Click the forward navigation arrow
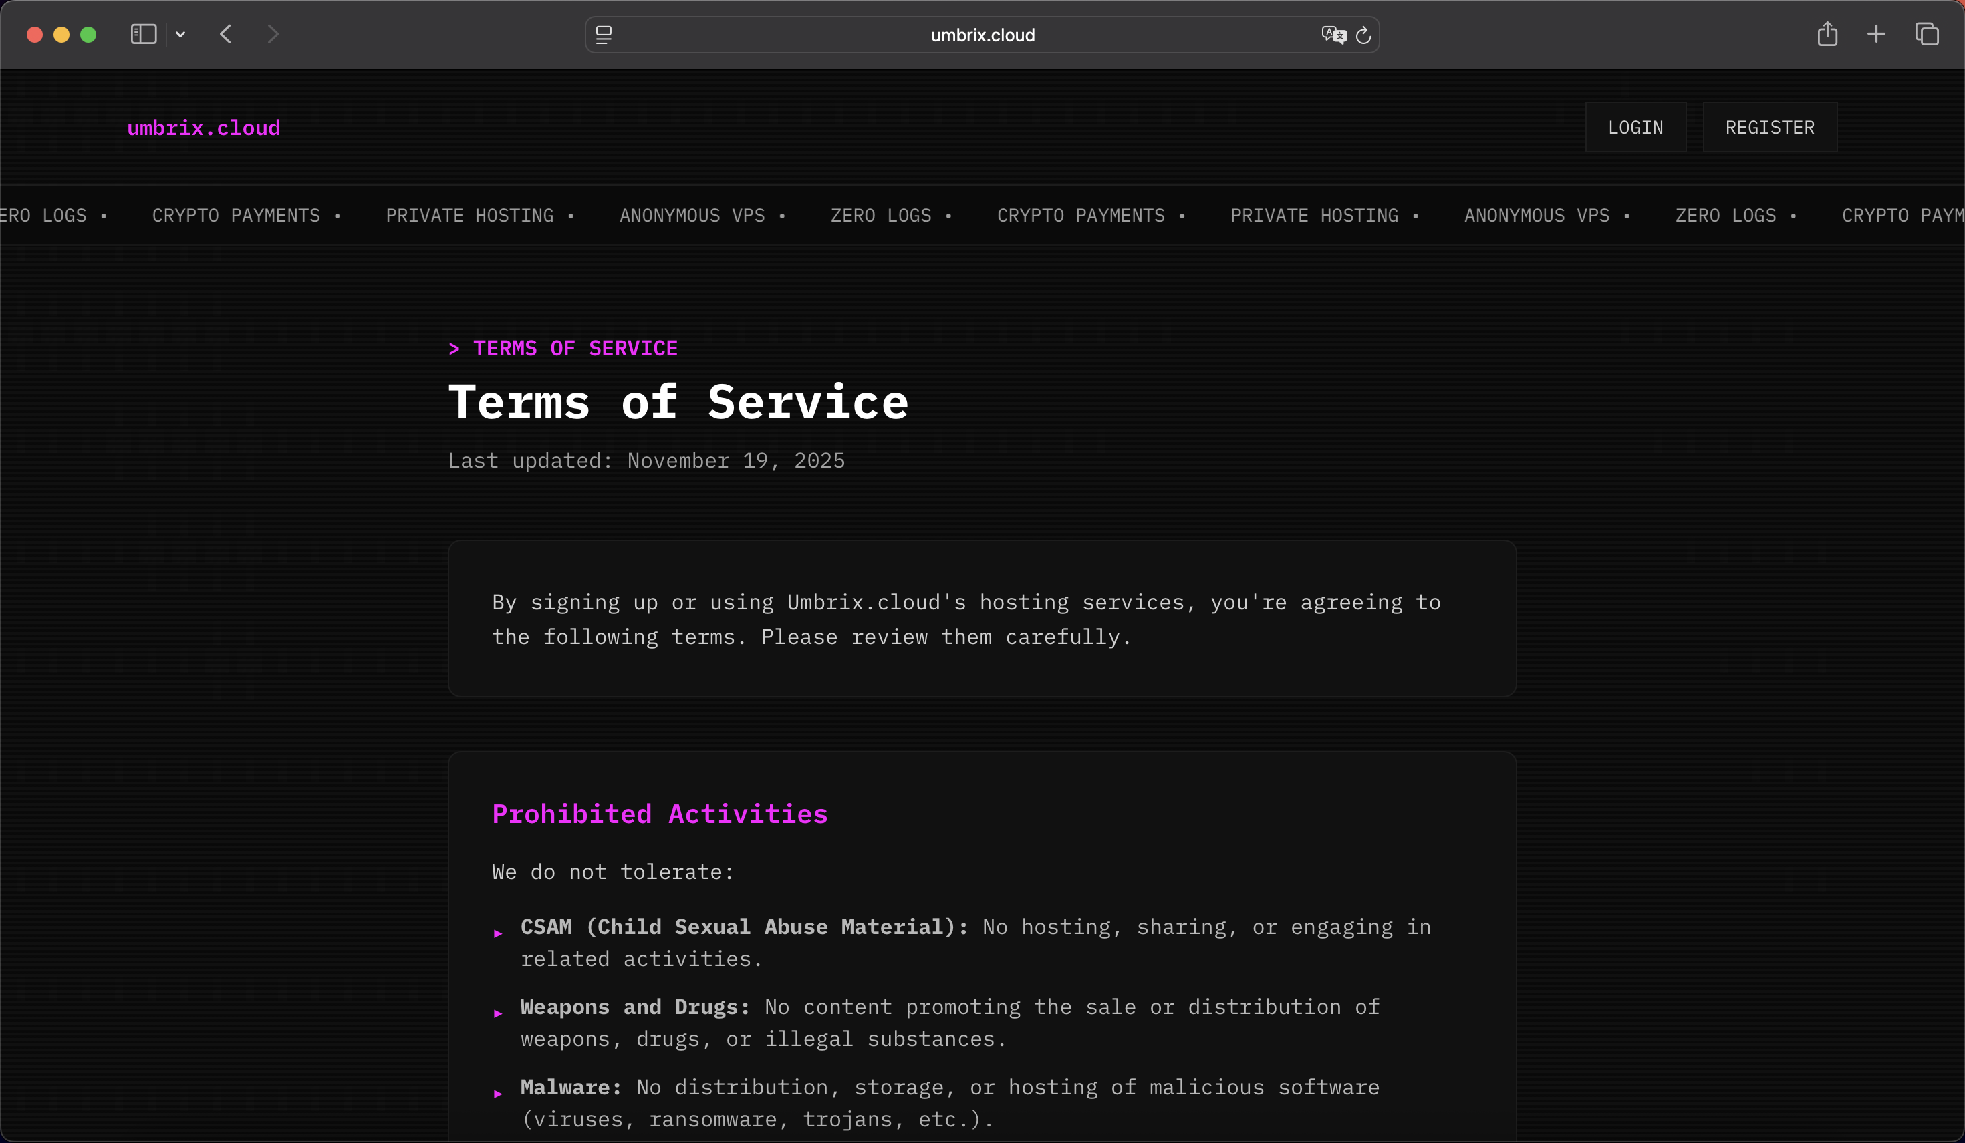This screenshot has width=1965, height=1143. click(x=272, y=34)
